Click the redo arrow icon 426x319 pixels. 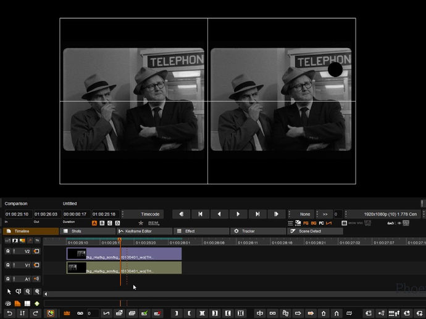(35, 313)
